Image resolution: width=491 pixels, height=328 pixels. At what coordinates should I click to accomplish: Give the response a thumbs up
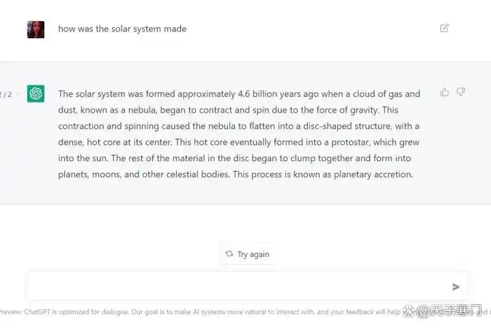445,92
